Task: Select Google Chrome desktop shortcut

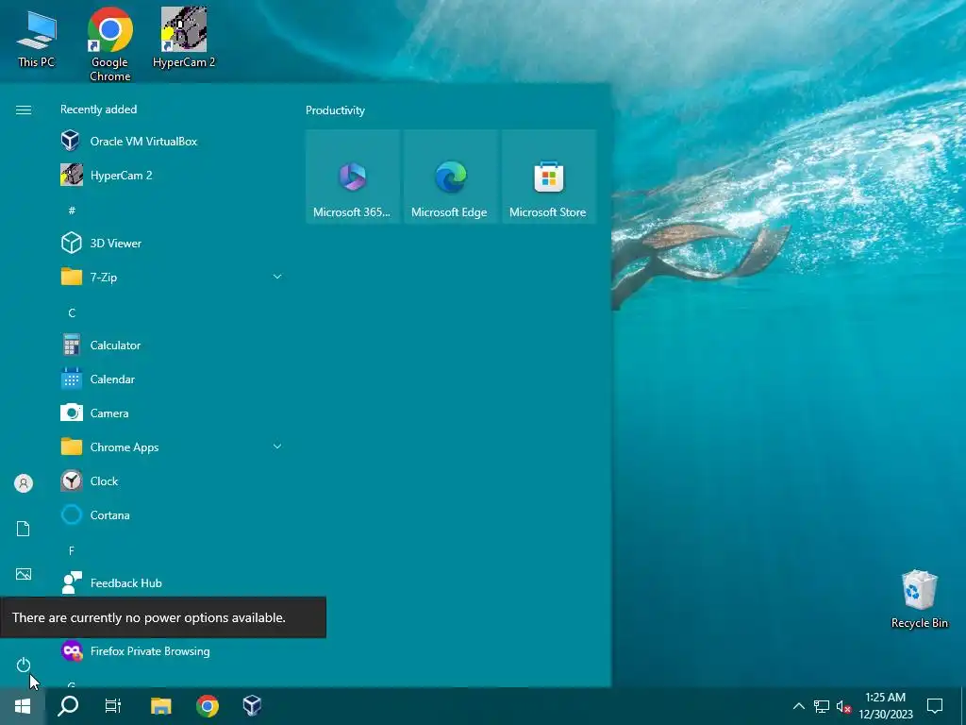Action: point(109,44)
